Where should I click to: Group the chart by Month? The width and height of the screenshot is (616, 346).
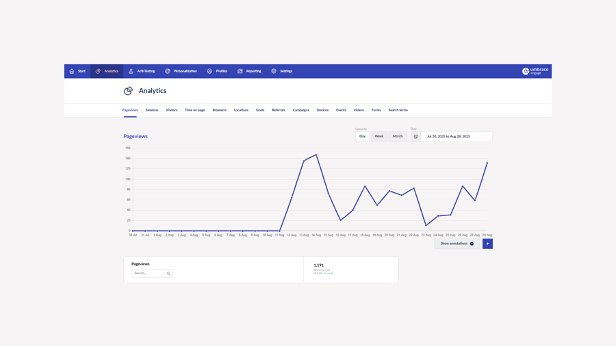click(398, 136)
